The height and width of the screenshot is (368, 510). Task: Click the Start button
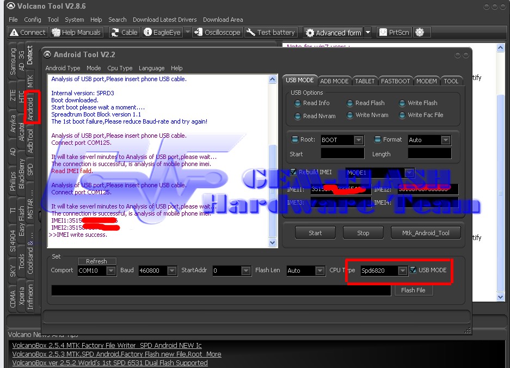(x=315, y=233)
